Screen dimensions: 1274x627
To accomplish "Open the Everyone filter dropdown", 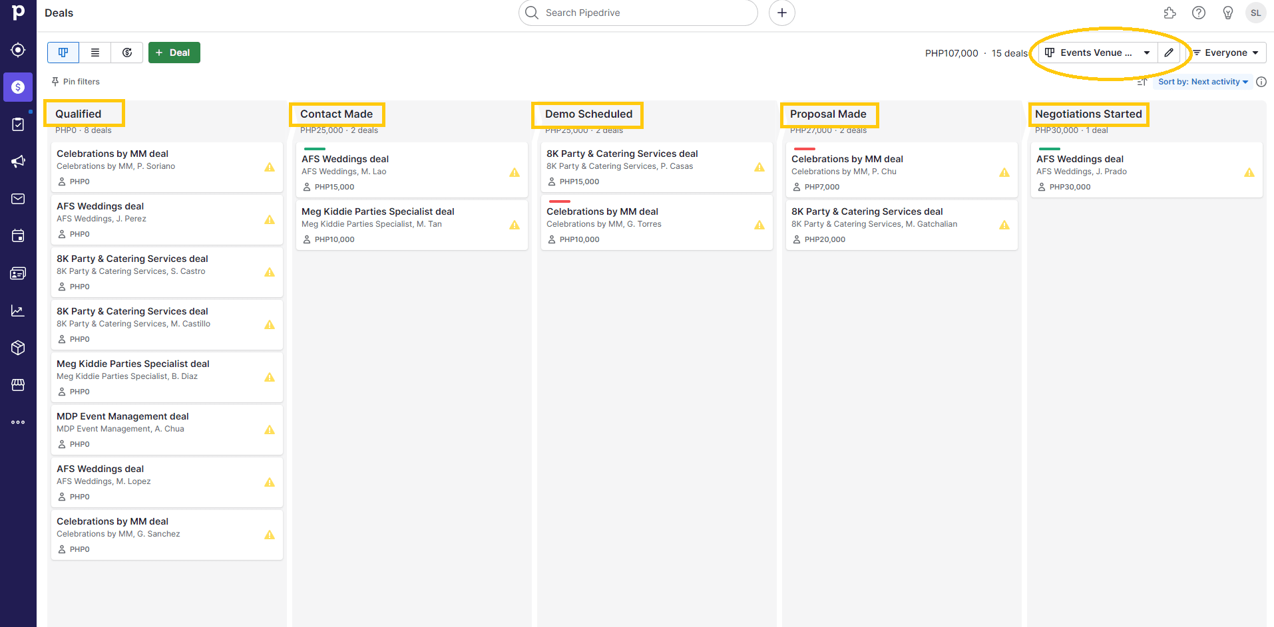I will pyautogui.click(x=1225, y=53).
